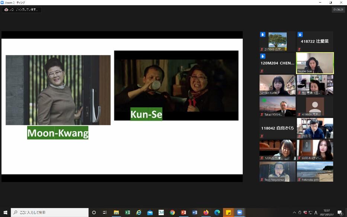The height and width of the screenshot is (217, 347).
Task: Open Microsoft Edge from the taskbar
Action: [217, 213]
